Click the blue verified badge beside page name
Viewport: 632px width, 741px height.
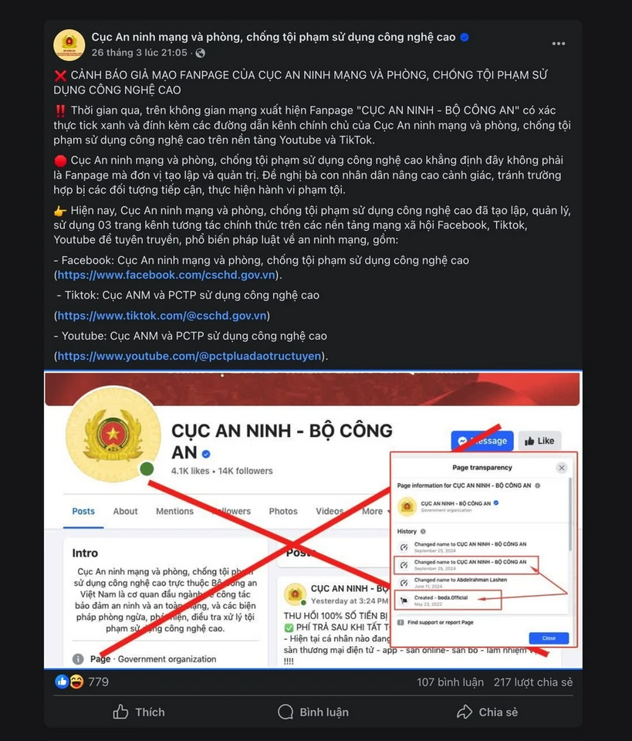click(x=465, y=37)
